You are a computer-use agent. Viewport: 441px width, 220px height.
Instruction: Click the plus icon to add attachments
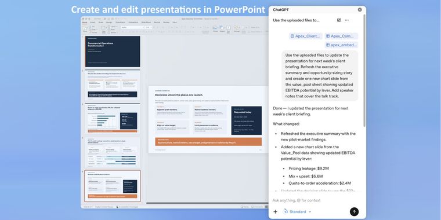[276, 211]
